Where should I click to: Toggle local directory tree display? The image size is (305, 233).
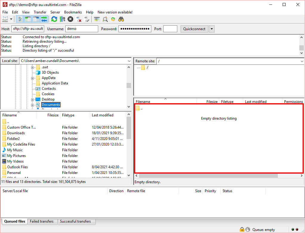[x=28, y=19]
